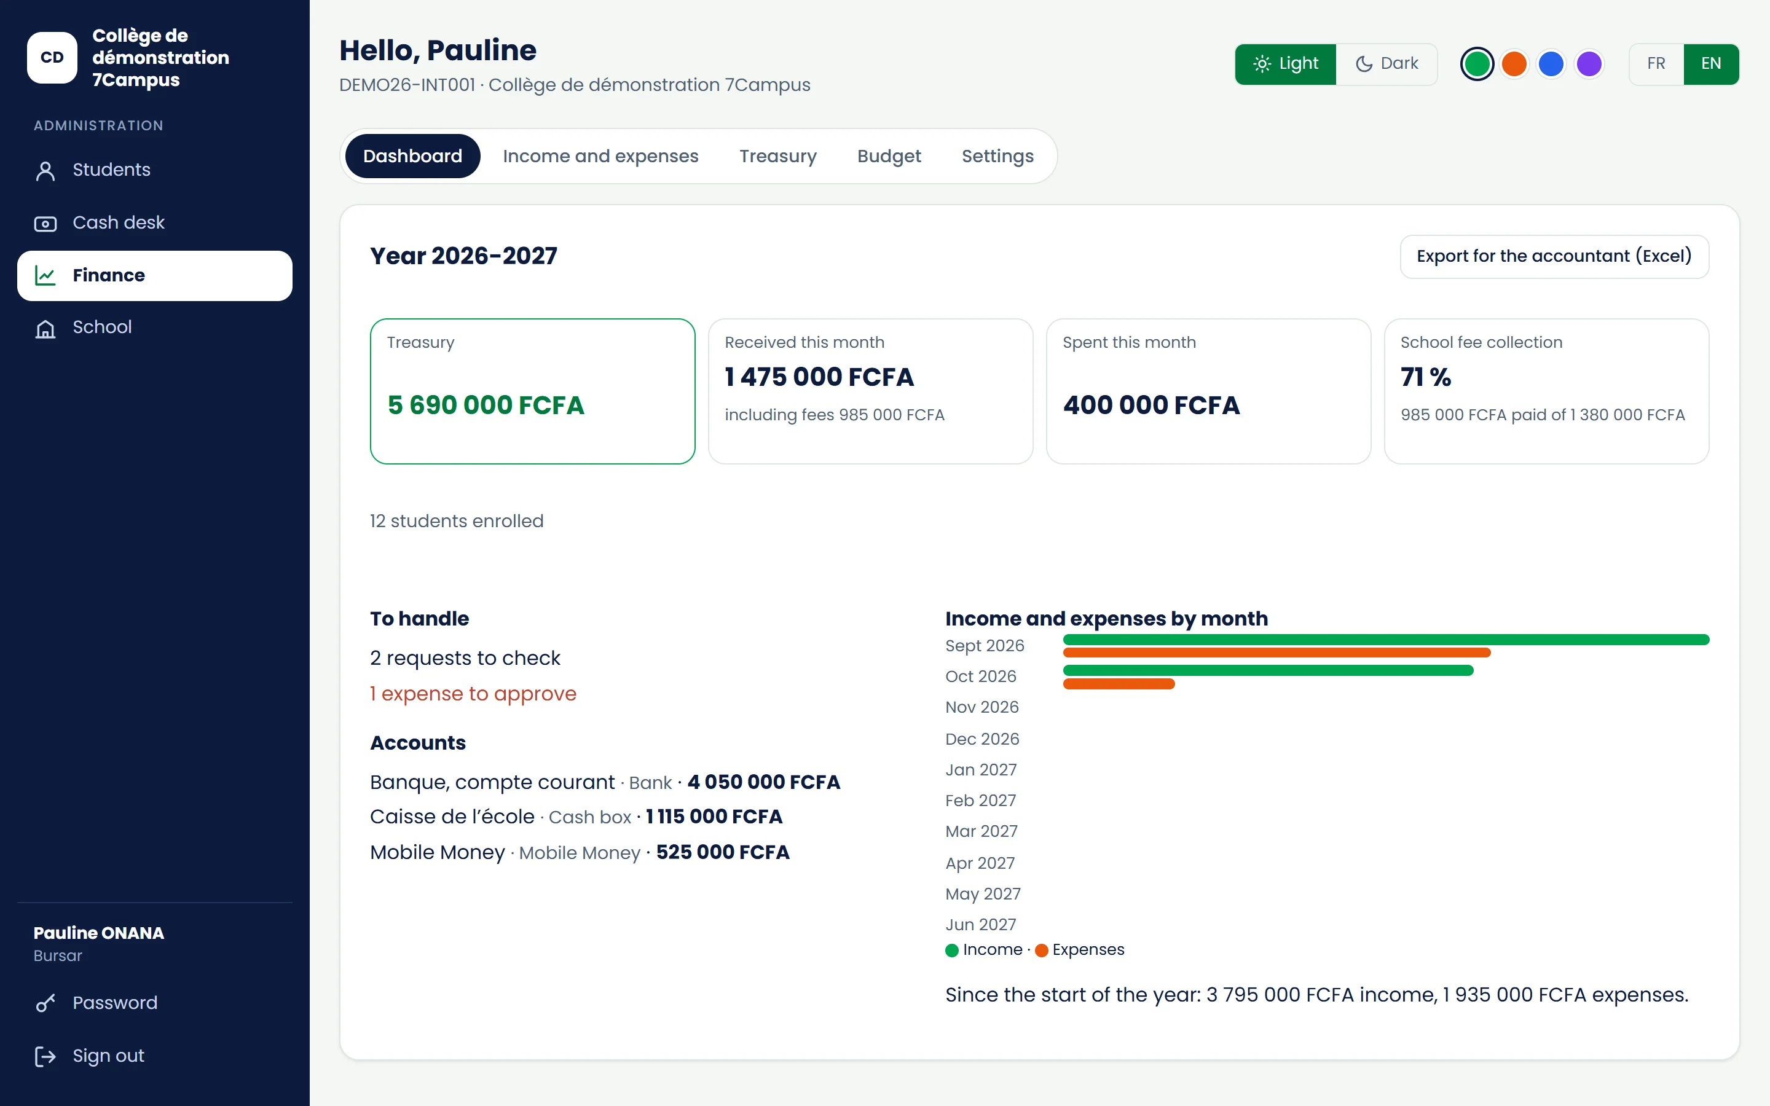Click the Pauline ONANA user name
Image resolution: width=1770 pixels, height=1106 pixels.
click(99, 933)
